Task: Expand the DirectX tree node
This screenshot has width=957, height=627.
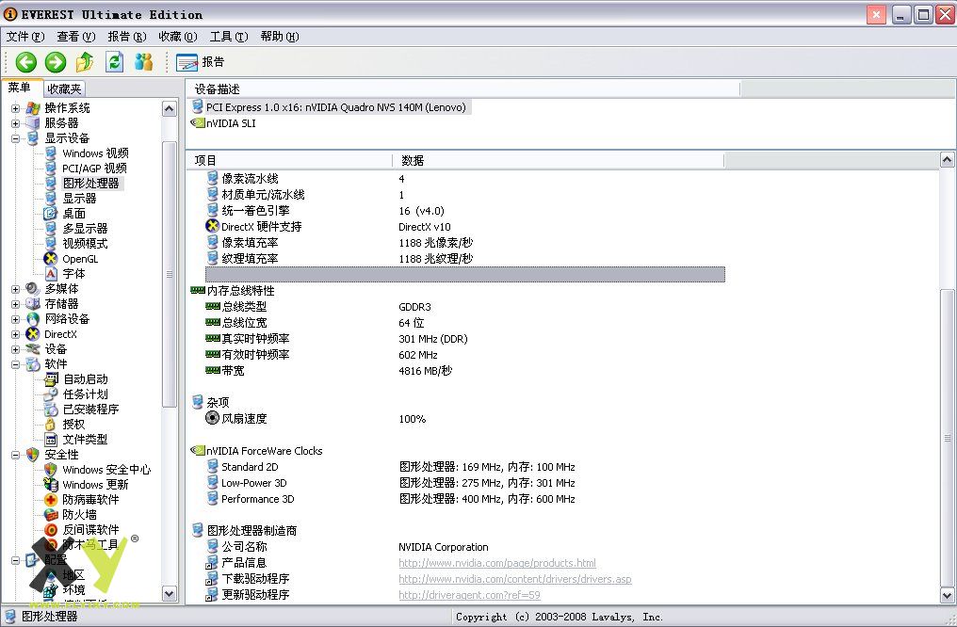Action: [x=15, y=334]
